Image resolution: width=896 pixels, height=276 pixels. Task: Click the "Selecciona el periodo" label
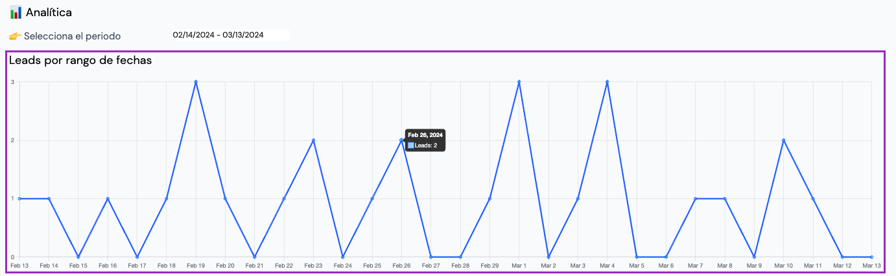pos(72,36)
